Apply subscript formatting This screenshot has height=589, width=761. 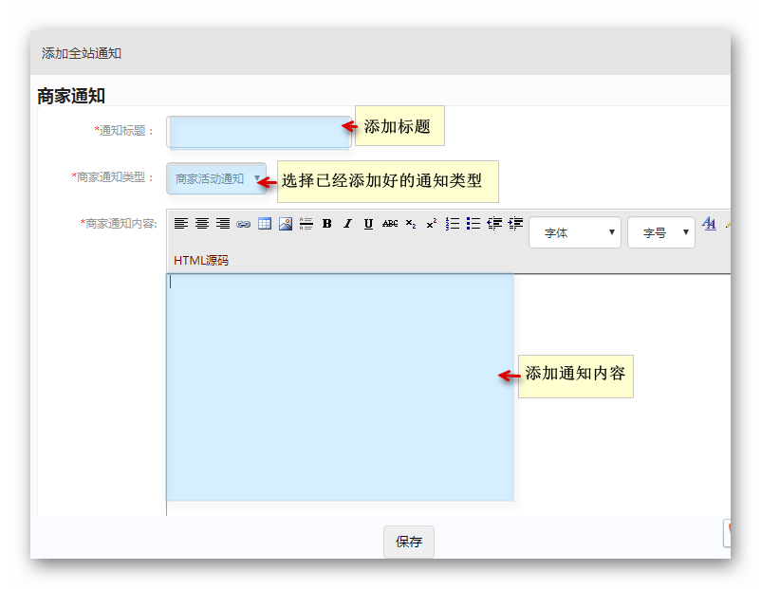point(411,224)
